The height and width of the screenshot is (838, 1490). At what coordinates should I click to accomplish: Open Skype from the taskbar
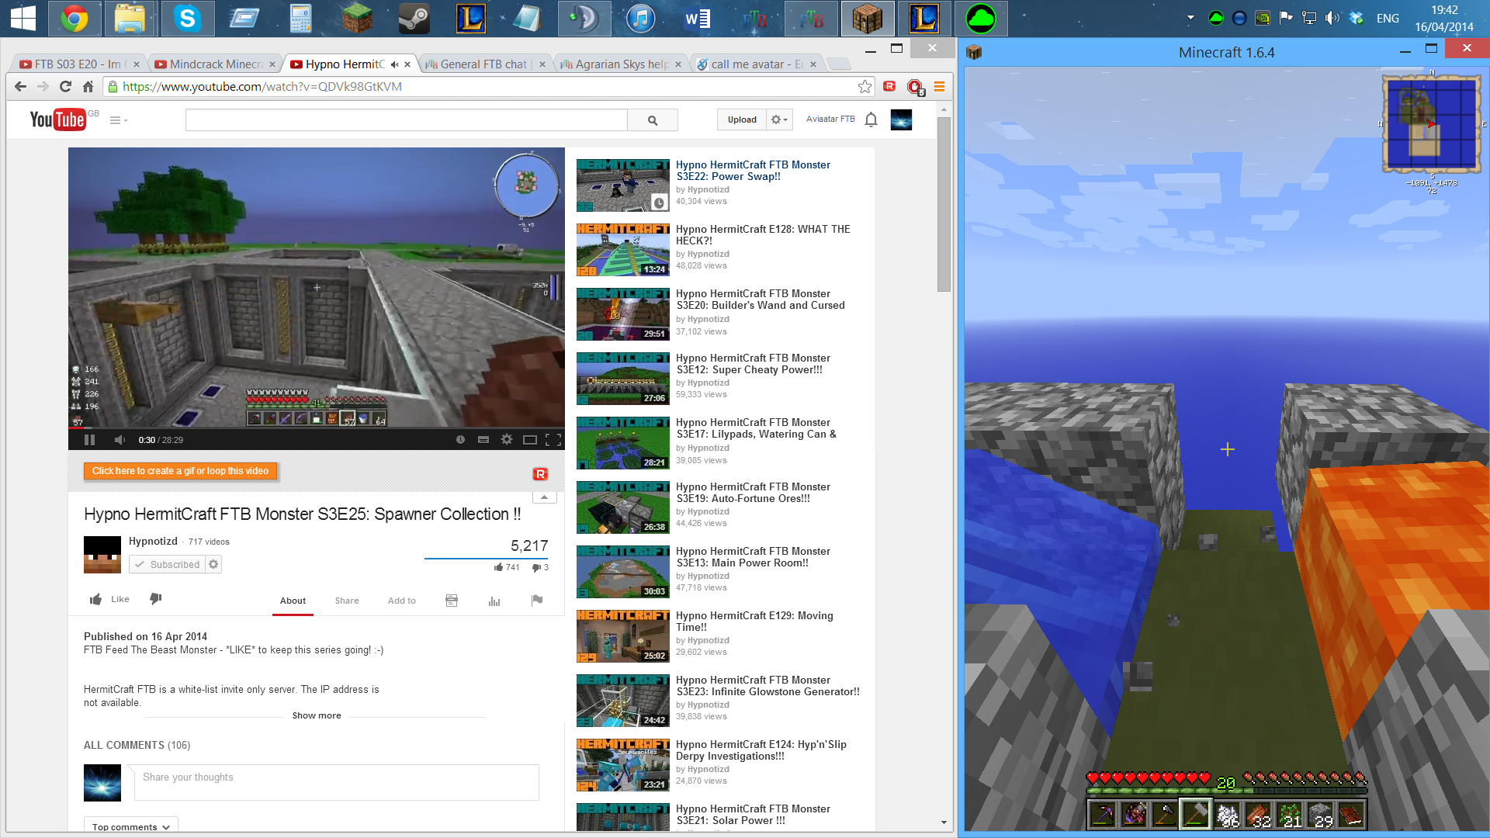coord(186,19)
